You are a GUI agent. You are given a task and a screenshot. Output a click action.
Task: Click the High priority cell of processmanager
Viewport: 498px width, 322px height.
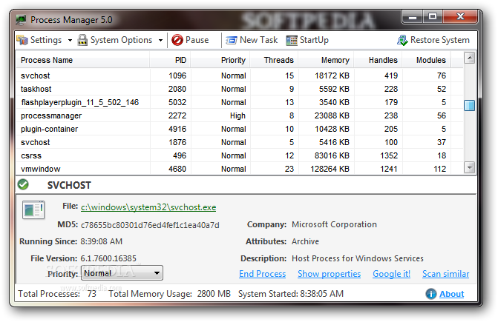pos(237,116)
